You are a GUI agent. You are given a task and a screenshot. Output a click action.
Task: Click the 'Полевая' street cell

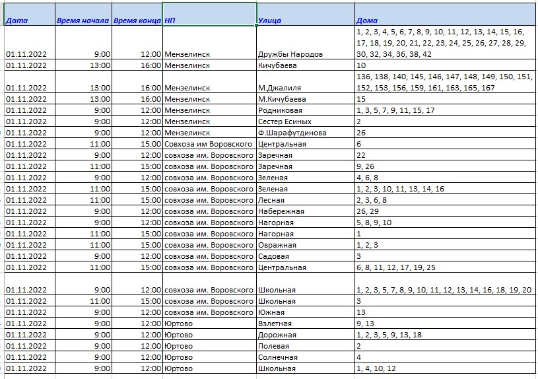pyautogui.click(x=304, y=346)
